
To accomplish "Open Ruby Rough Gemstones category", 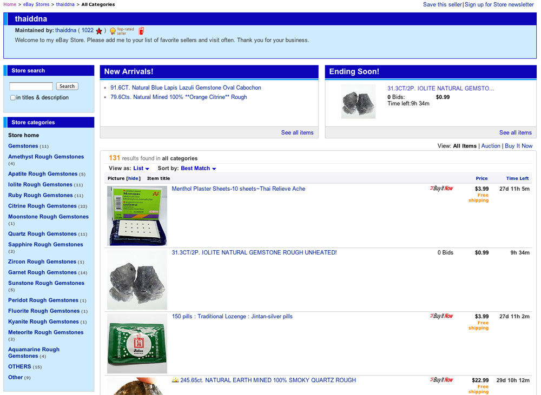I will (41, 195).
